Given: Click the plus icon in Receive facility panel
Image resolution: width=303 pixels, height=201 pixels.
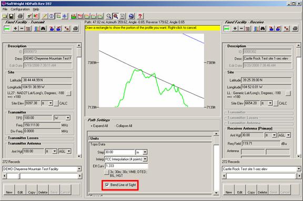Looking at the screenshot, I should [x=235, y=29].
